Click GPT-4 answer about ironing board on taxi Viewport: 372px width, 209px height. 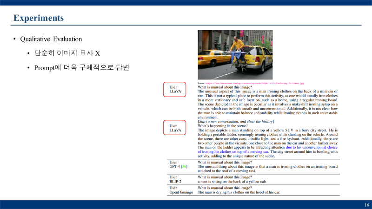(x=268, y=169)
